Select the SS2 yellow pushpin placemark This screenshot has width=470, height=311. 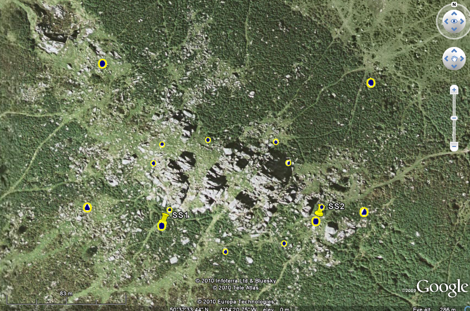point(320,211)
